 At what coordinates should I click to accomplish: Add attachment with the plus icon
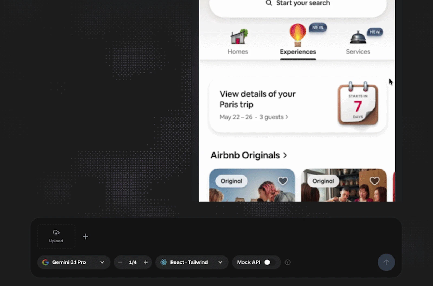coord(85,237)
